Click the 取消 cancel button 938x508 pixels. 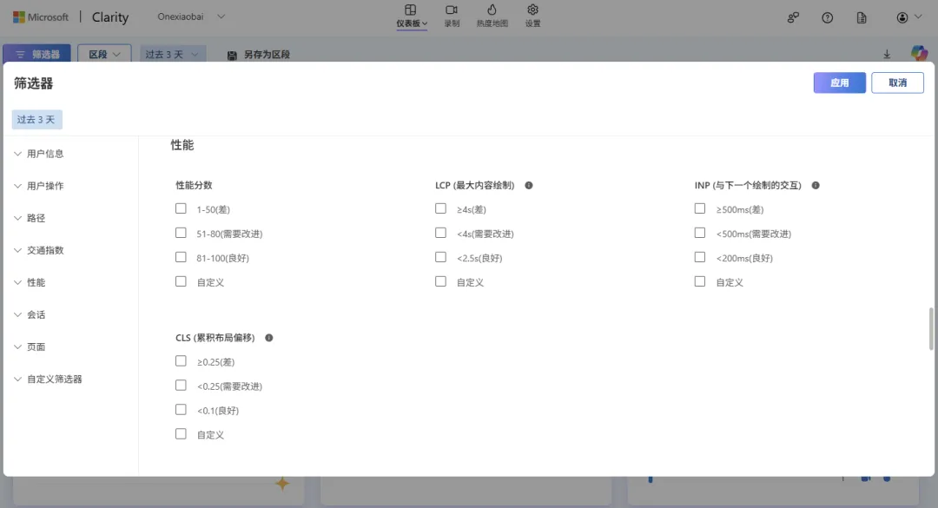[x=897, y=82]
